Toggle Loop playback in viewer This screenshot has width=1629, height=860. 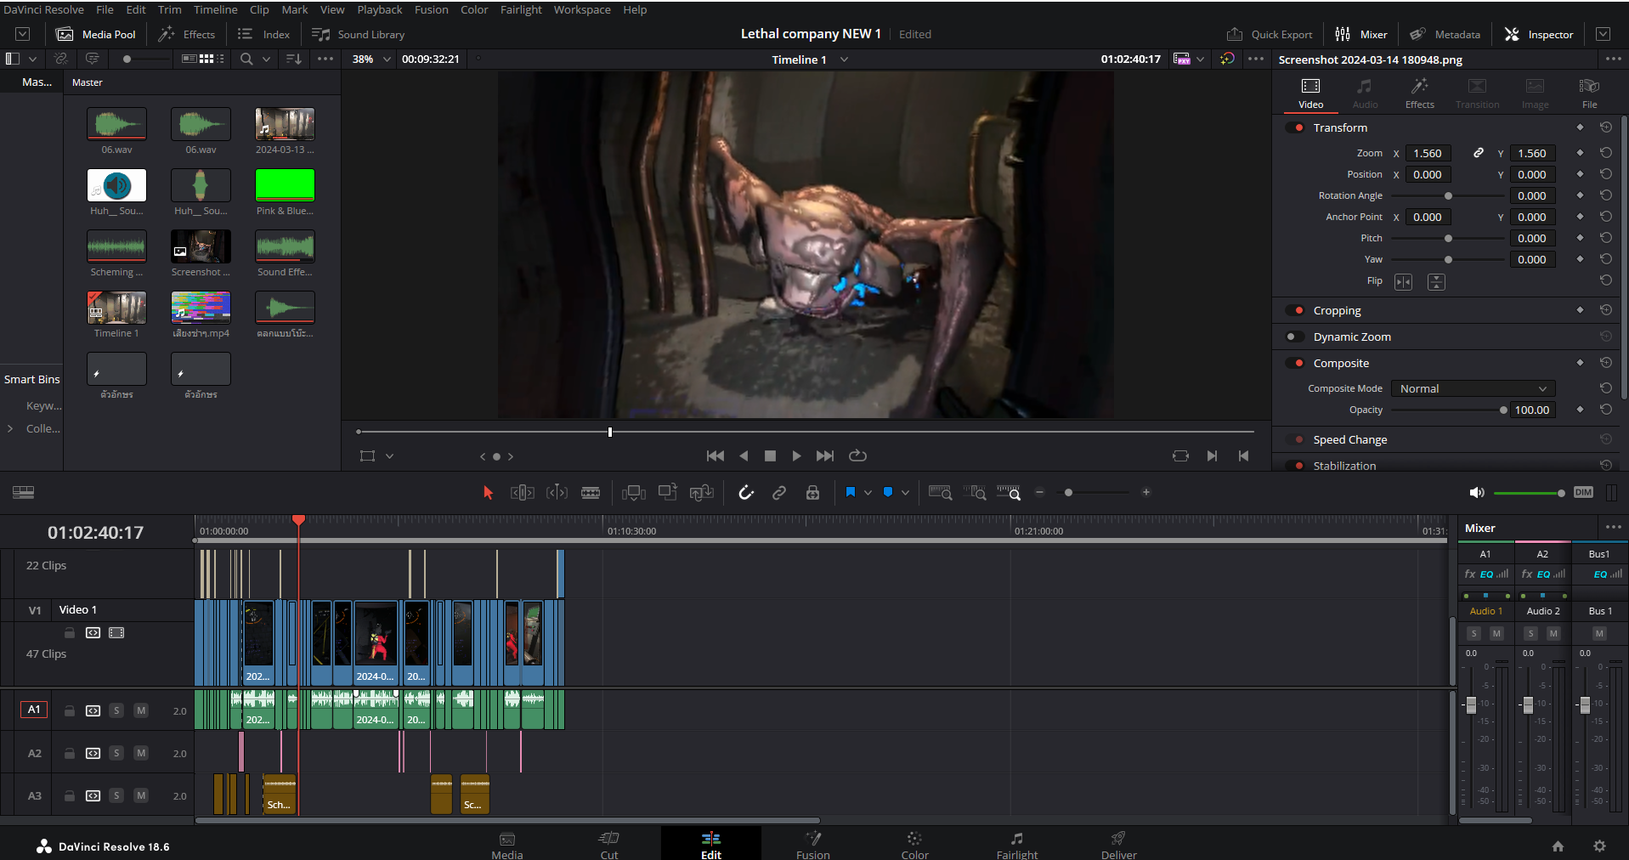click(x=858, y=456)
